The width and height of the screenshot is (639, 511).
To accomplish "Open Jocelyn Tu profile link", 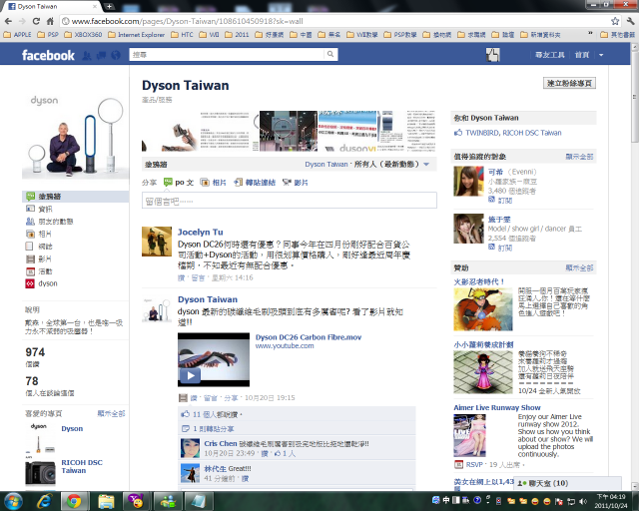I will [x=200, y=232].
